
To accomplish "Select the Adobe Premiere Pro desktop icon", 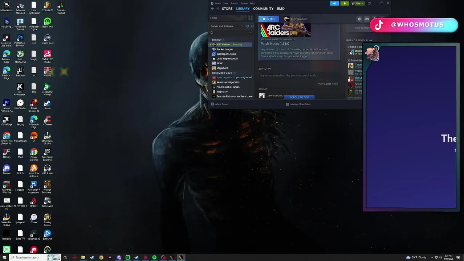I will click(7, 105).
